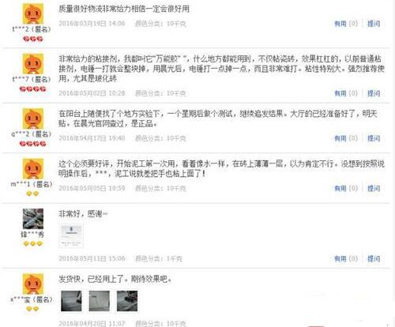Click 提问 on the 非常好，感谢 review

coord(374,258)
